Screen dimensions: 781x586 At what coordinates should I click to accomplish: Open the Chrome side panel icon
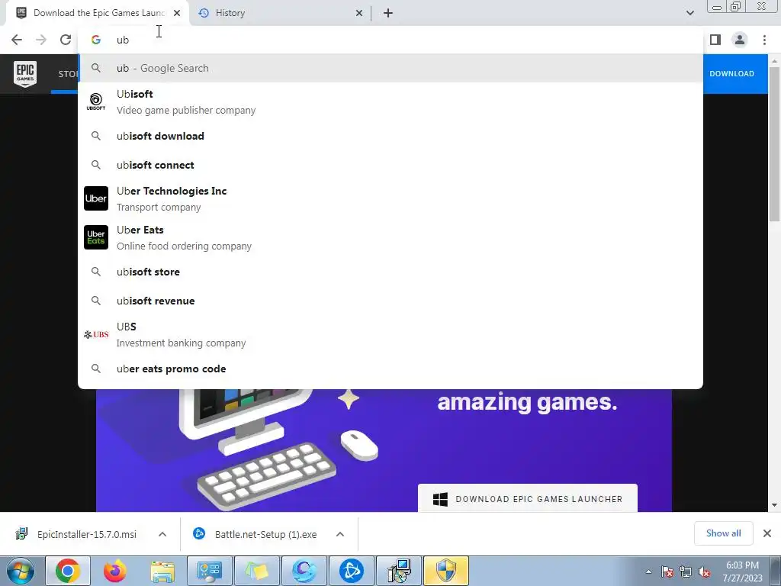coord(715,40)
